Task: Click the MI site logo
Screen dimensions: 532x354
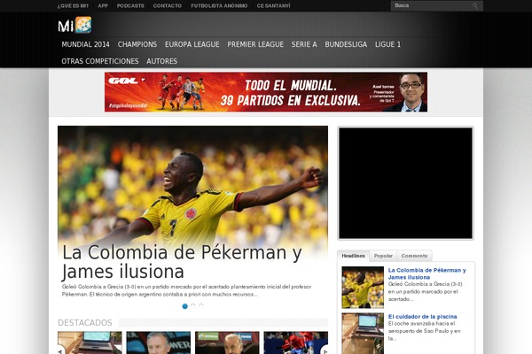Action: [x=74, y=25]
